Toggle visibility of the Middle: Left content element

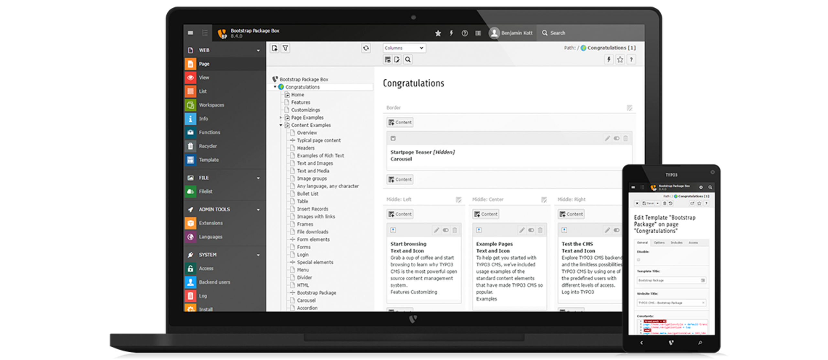coord(446,230)
